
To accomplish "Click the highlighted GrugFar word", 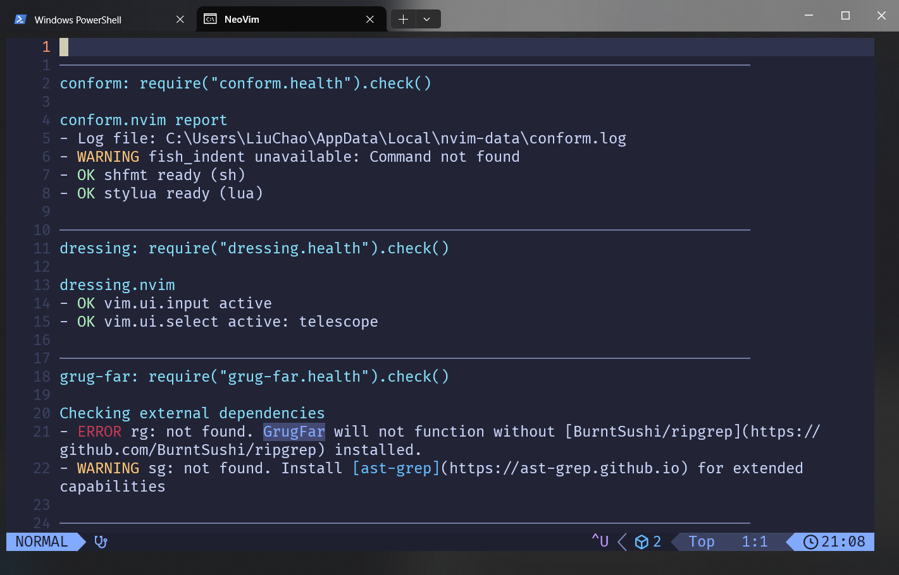I will [294, 432].
